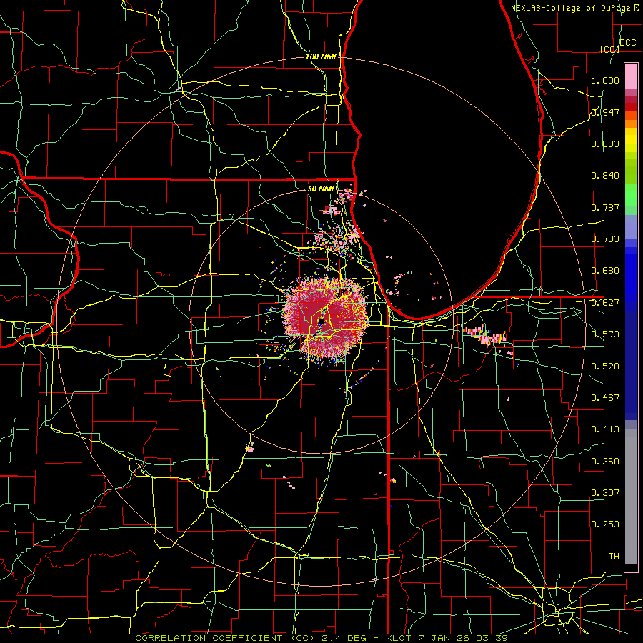Viewport: 643px width, 643px height.
Task: Click the DCC label above color bar
Action: coord(628,43)
